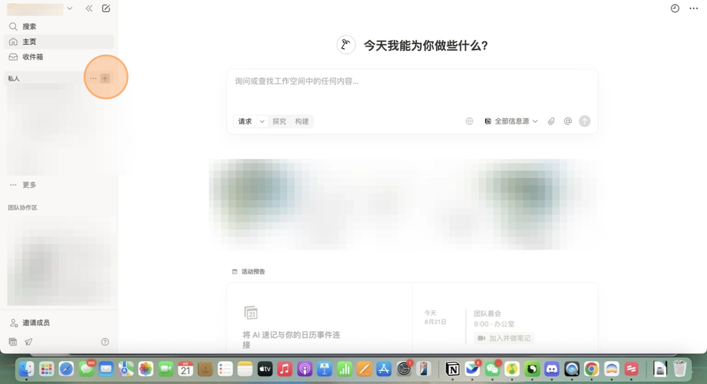Open the workspace switcher dropdown
The height and width of the screenshot is (384, 707).
tap(69, 9)
